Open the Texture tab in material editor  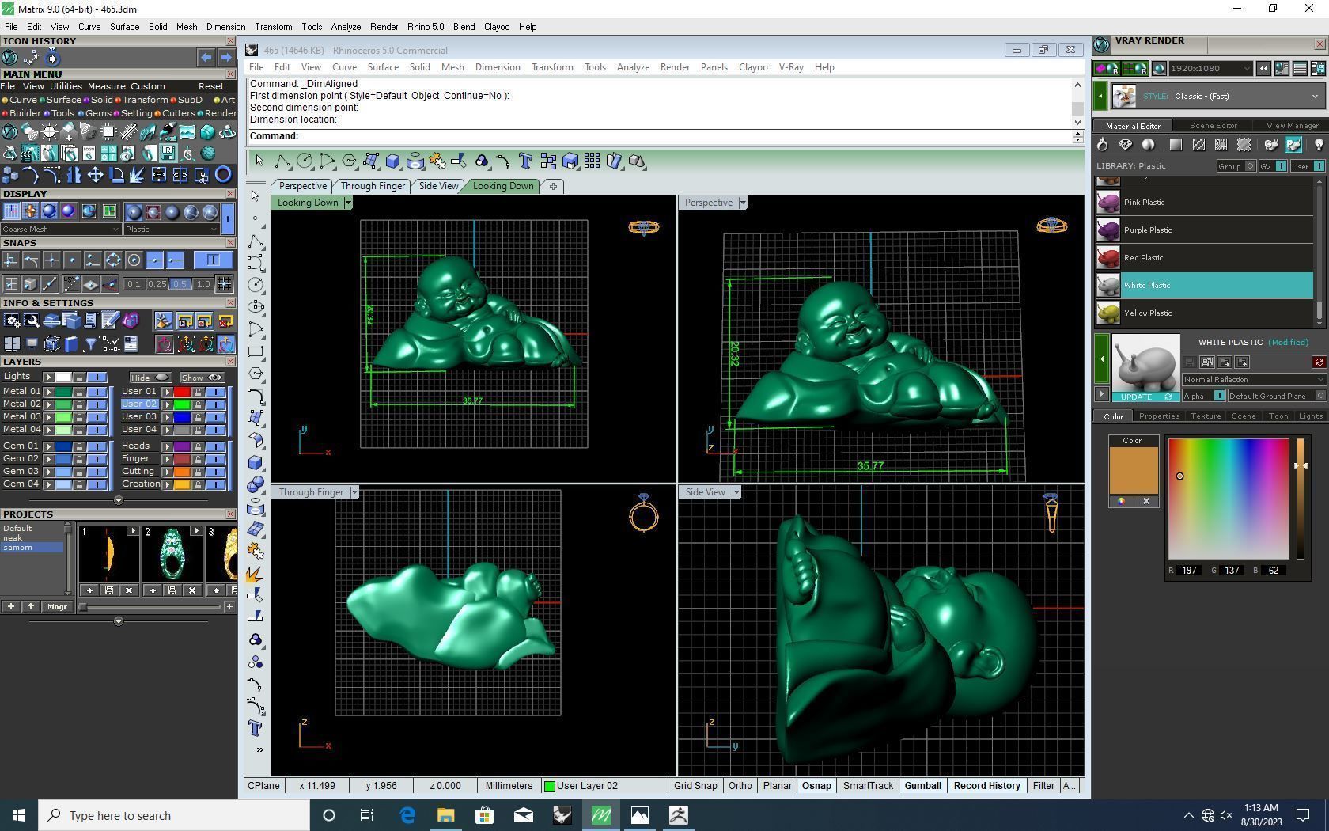coord(1206,416)
